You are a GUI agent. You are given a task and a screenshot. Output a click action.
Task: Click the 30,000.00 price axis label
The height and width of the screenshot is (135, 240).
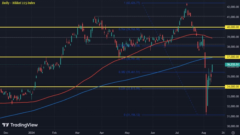233,126
